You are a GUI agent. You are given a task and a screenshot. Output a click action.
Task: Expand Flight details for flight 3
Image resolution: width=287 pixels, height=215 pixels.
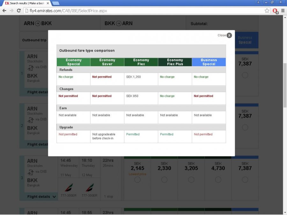pyautogui.click(x=41, y=197)
